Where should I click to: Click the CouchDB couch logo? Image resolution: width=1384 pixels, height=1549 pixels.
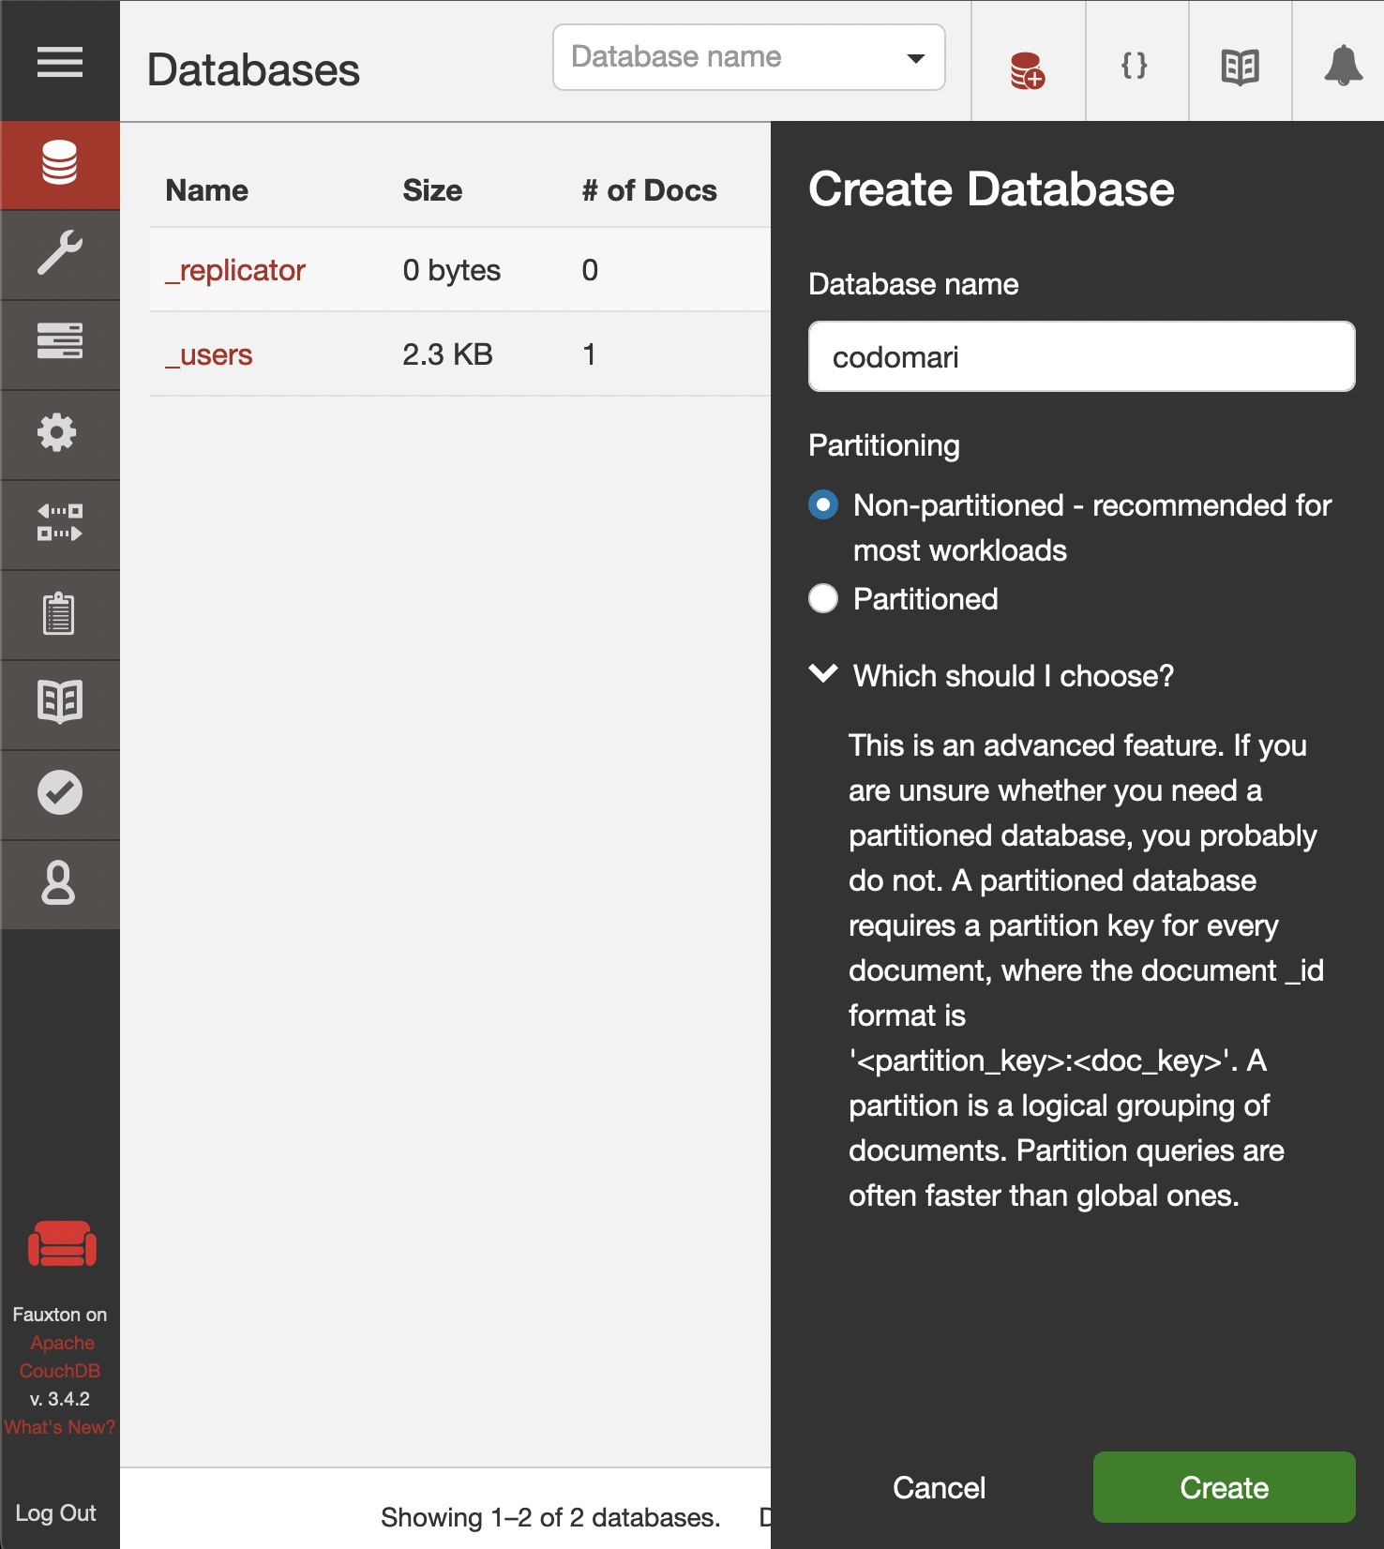tap(62, 1243)
